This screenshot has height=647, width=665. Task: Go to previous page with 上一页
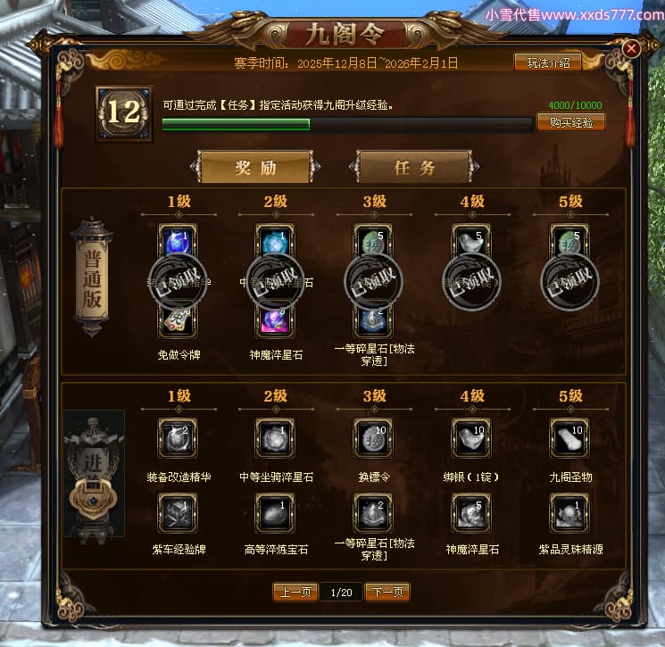click(295, 592)
